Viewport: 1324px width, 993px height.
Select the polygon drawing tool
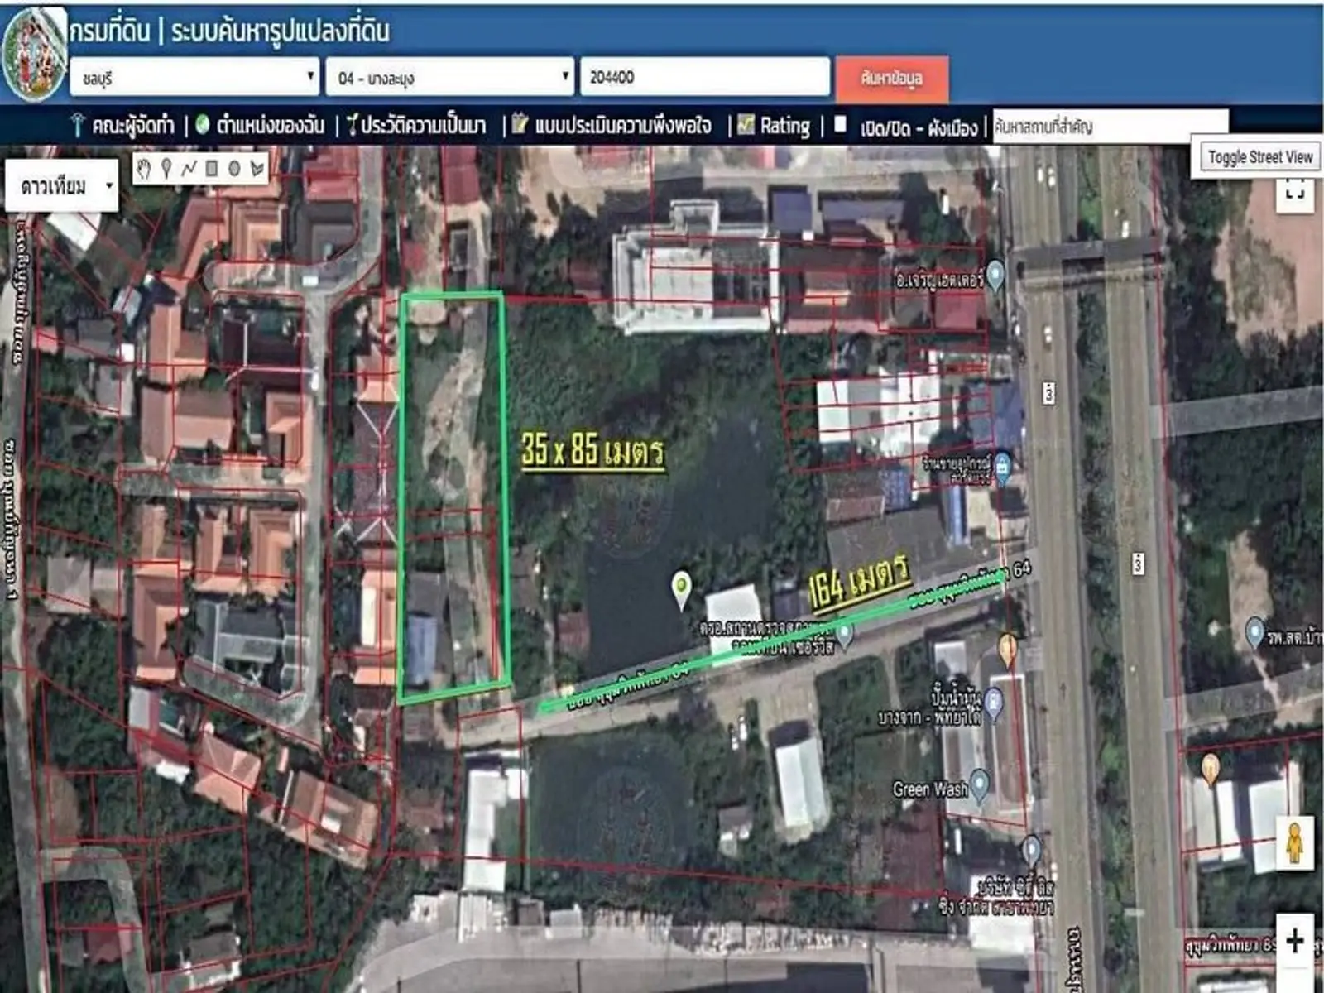click(257, 170)
